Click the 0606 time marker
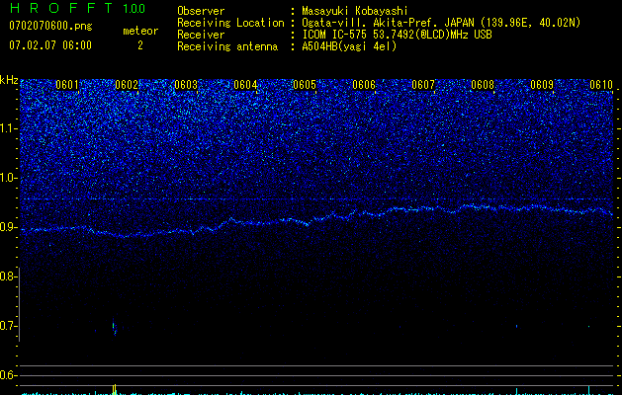Viewport: 622px width, 395px height. tap(364, 85)
